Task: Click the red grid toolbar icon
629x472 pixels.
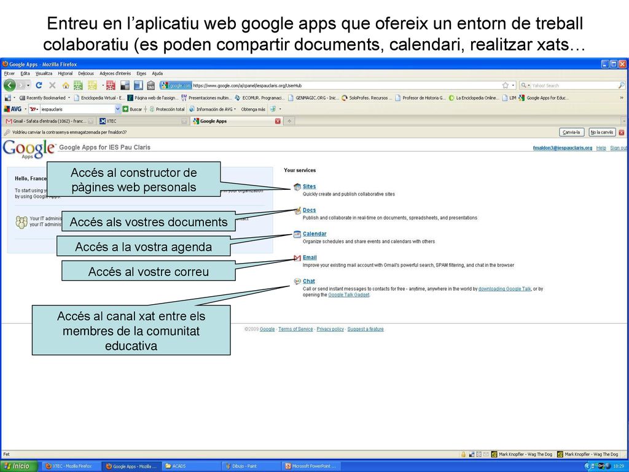Action: tap(111, 85)
